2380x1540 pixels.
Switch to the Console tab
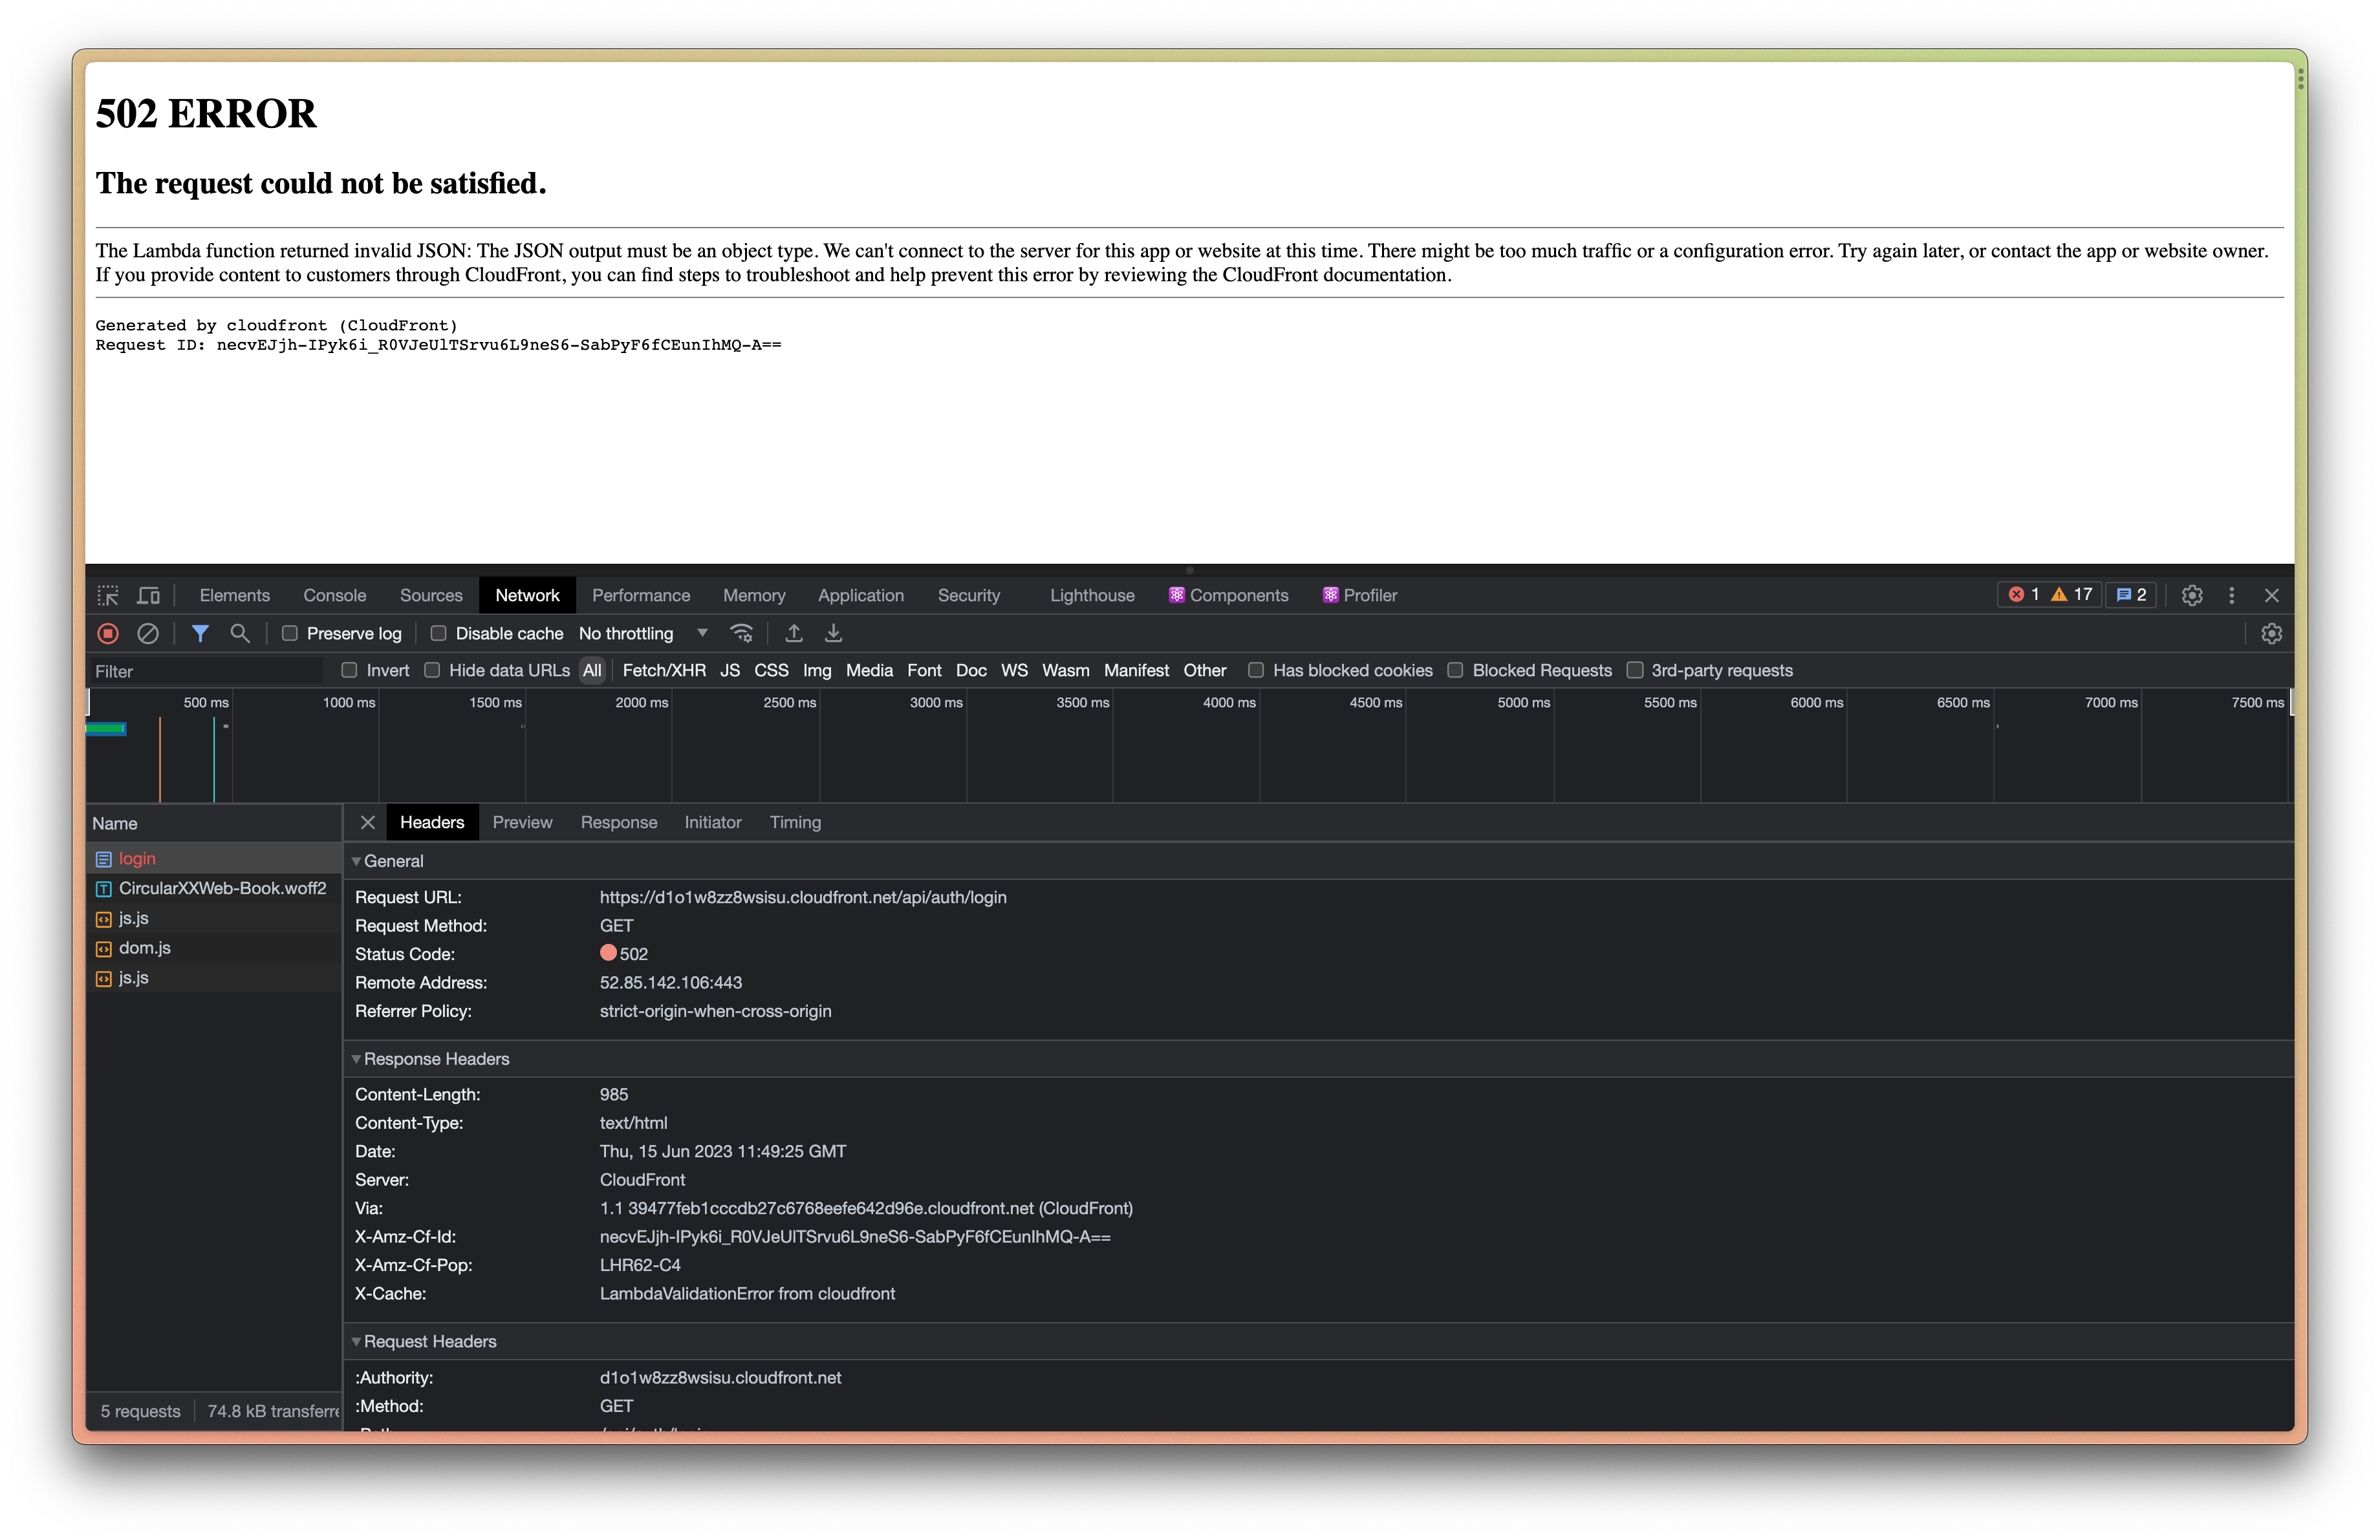(334, 595)
